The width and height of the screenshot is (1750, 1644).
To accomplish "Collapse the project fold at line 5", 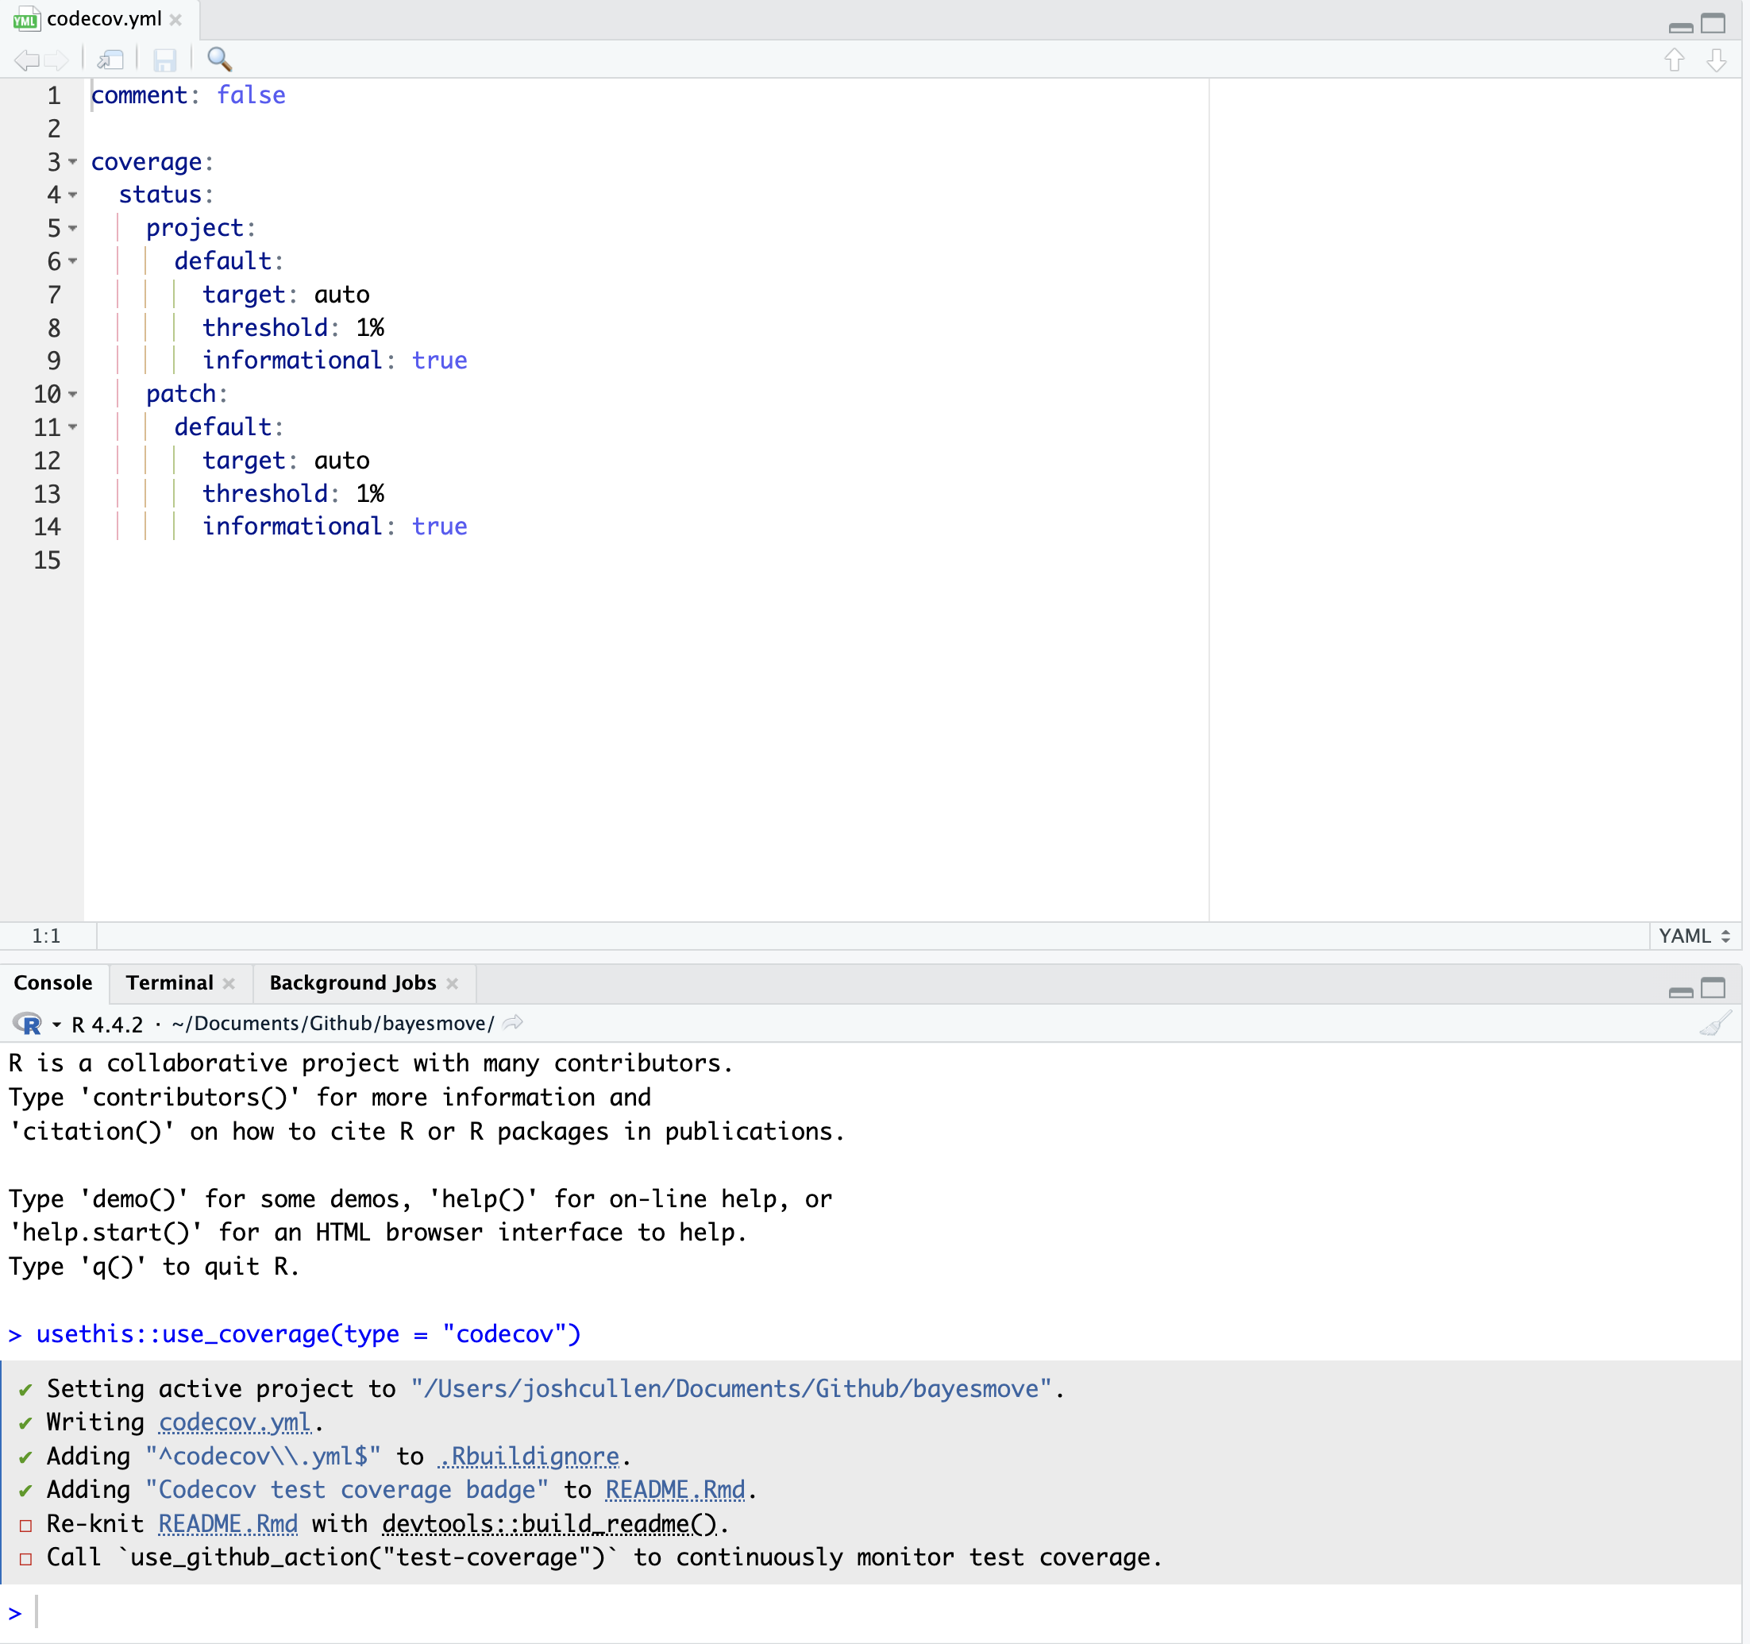I will tap(73, 228).
